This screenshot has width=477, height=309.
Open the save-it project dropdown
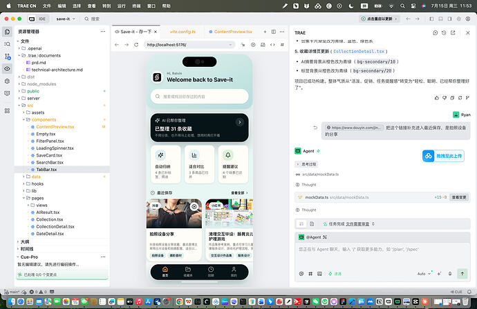(x=66, y=19)
